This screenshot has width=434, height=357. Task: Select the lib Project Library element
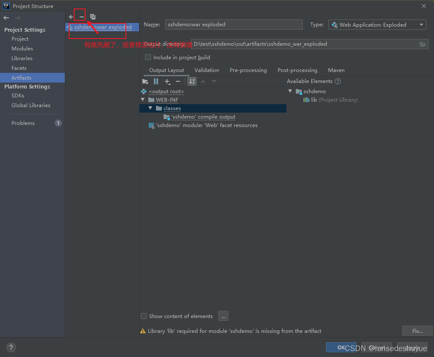click(x=330, y=100)
